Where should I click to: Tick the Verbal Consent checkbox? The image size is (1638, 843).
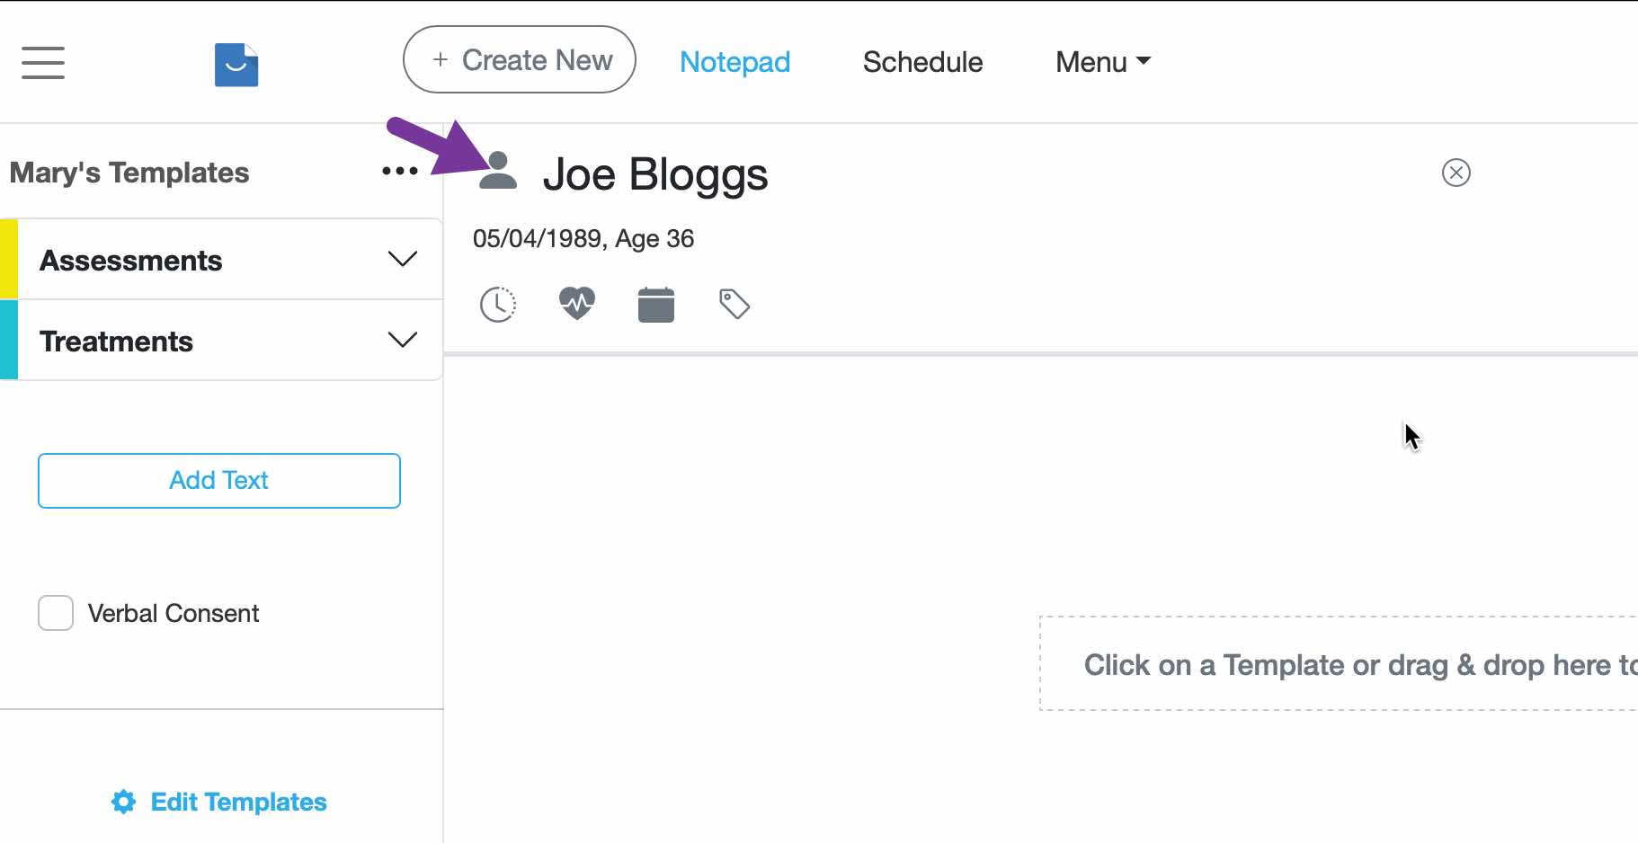[x=56, y=613]
